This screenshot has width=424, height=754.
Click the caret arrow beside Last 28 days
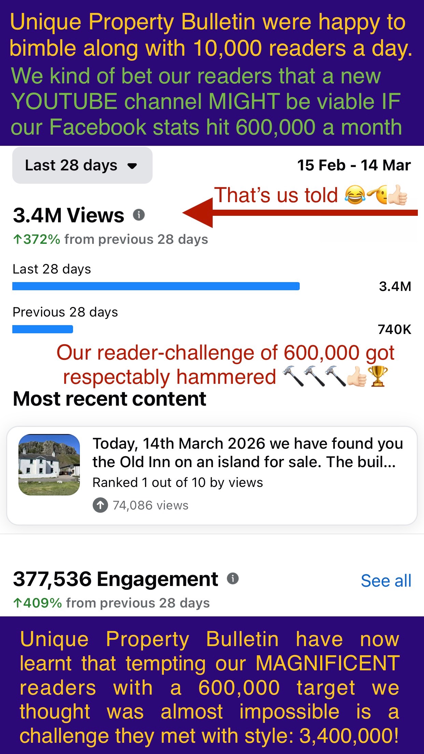click(132, 166)
